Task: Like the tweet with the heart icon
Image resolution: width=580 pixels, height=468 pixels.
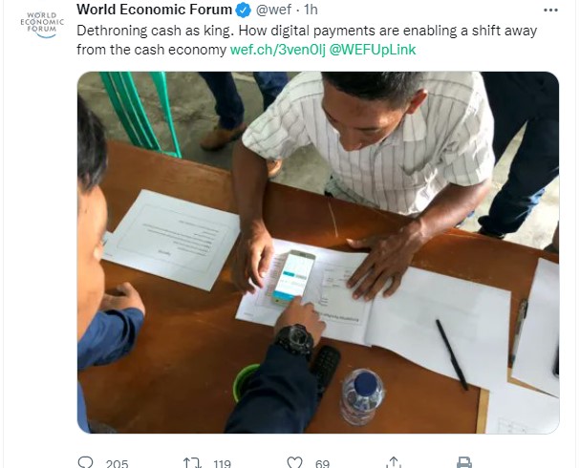Action: (295, 462)
